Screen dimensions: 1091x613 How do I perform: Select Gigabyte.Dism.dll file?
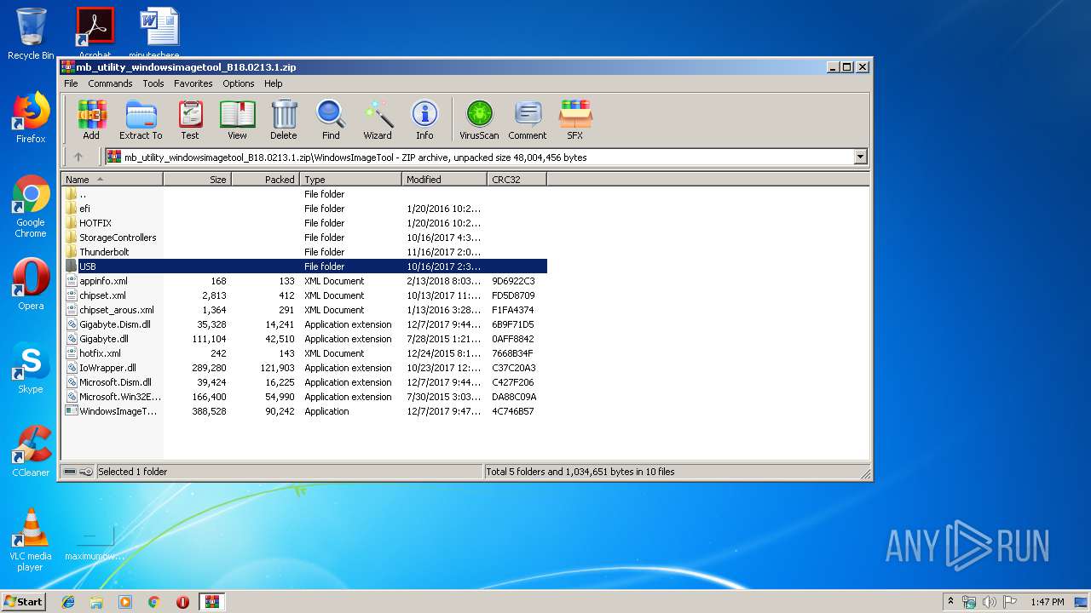(304, 324)
